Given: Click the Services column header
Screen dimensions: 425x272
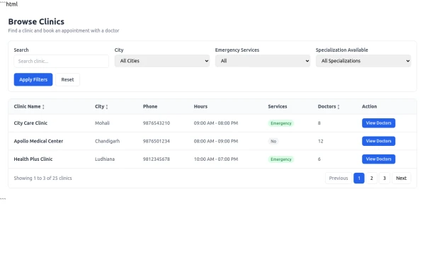Looking at the screenshot, I should pos(278,106).
